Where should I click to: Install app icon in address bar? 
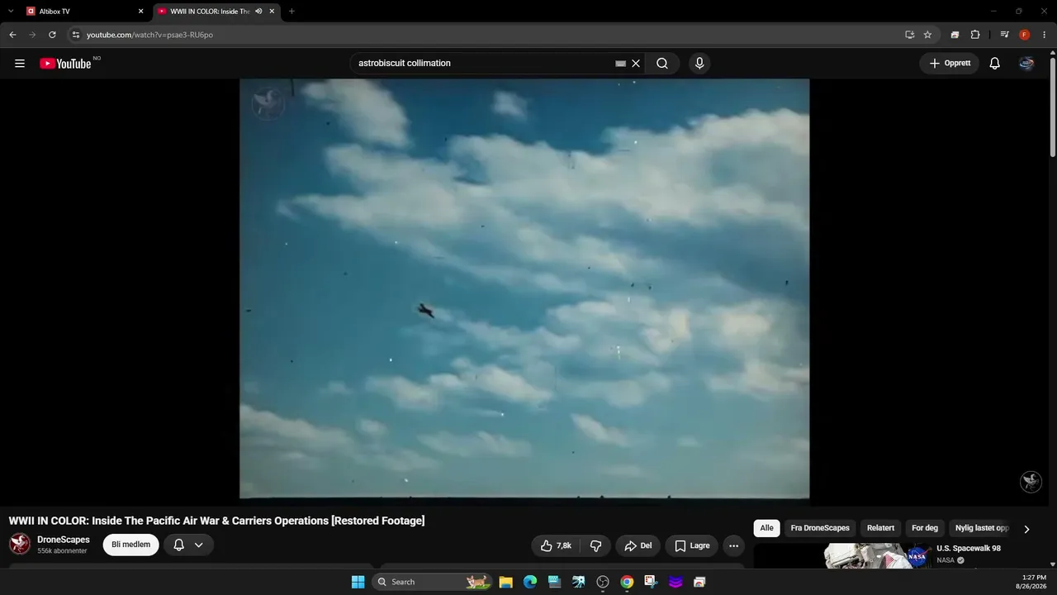coord(909,35)
